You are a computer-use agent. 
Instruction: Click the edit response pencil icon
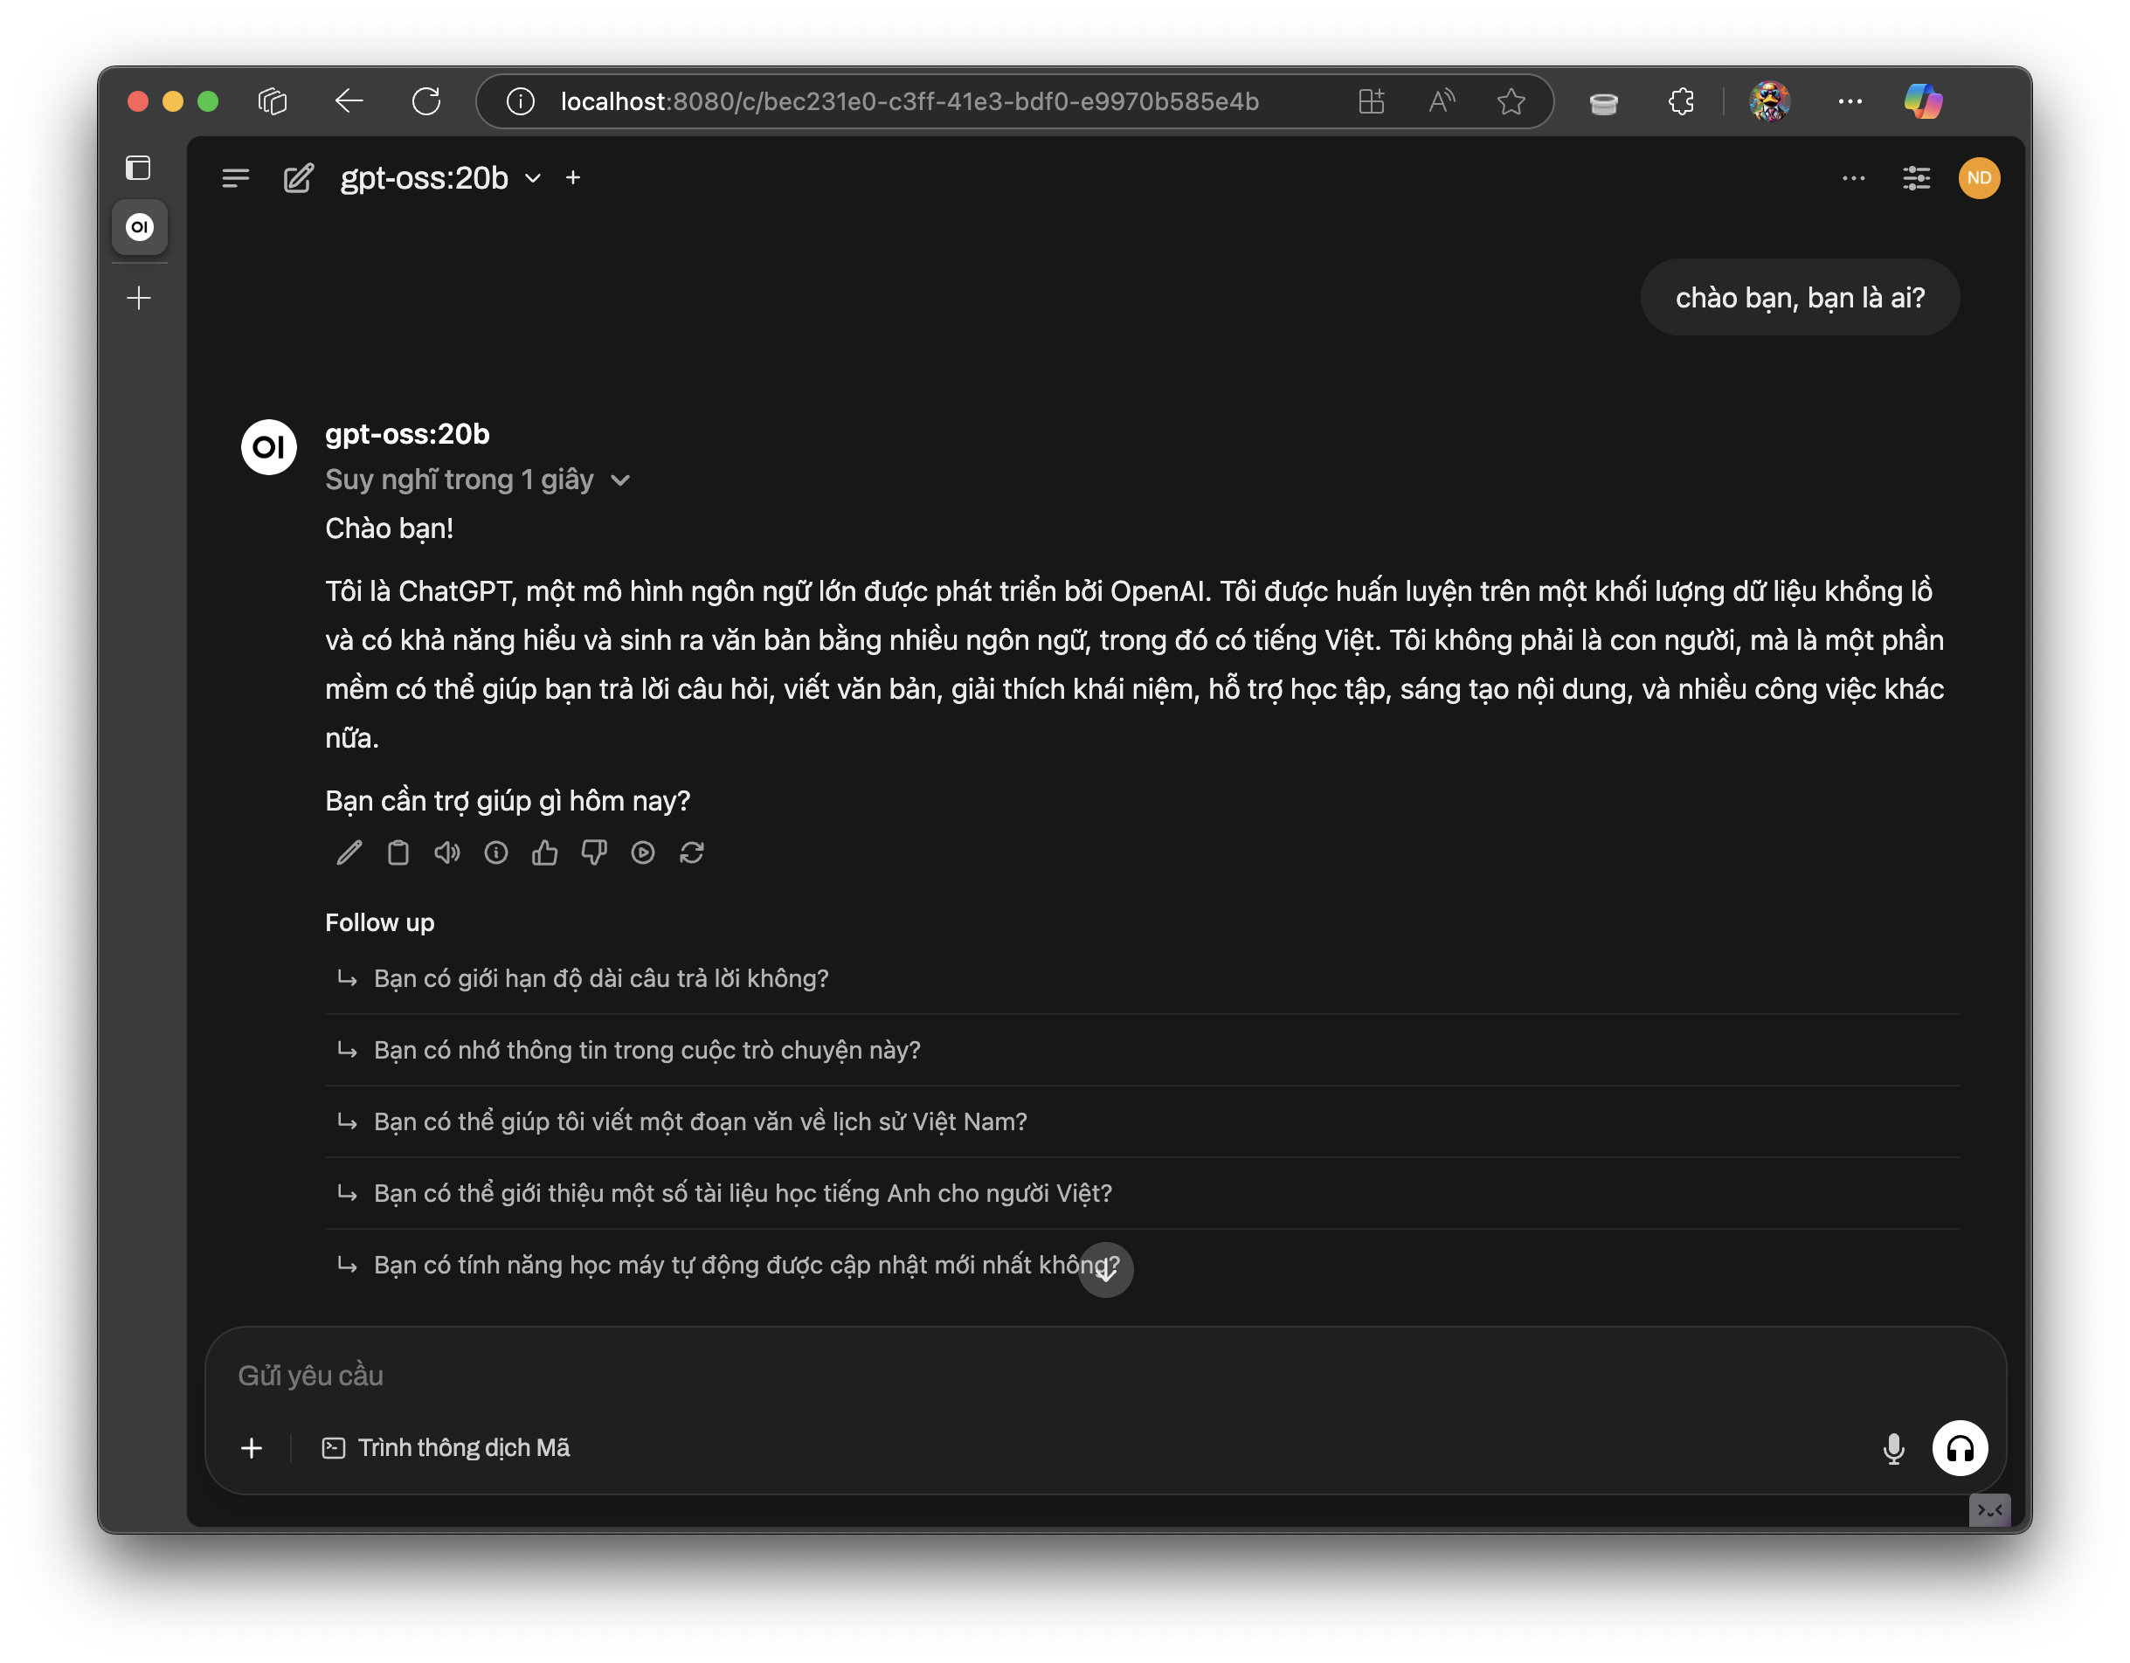pos(349,853)
